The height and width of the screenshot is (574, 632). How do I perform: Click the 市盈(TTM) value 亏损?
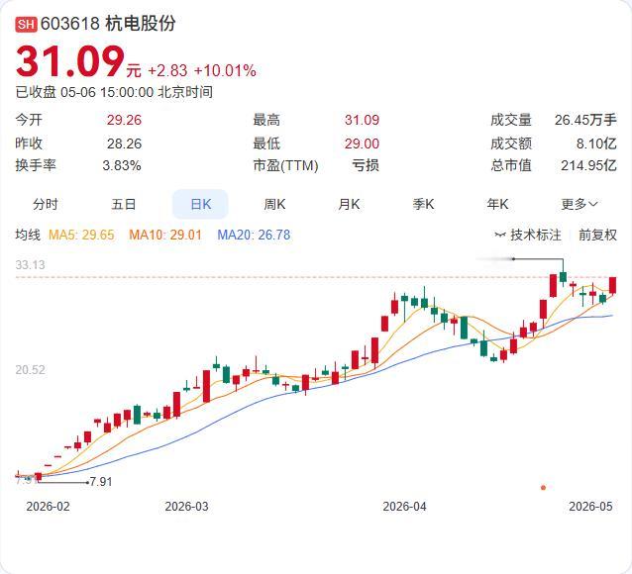click(x=366, y=165)
